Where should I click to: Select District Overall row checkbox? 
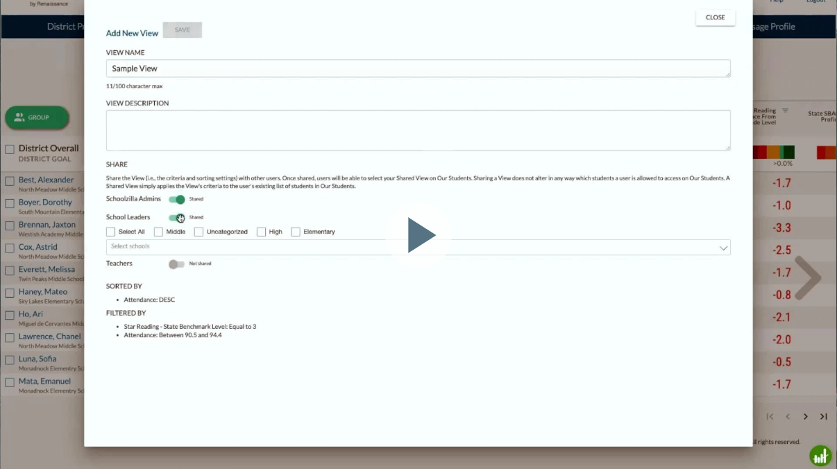(x=10, y=149)
